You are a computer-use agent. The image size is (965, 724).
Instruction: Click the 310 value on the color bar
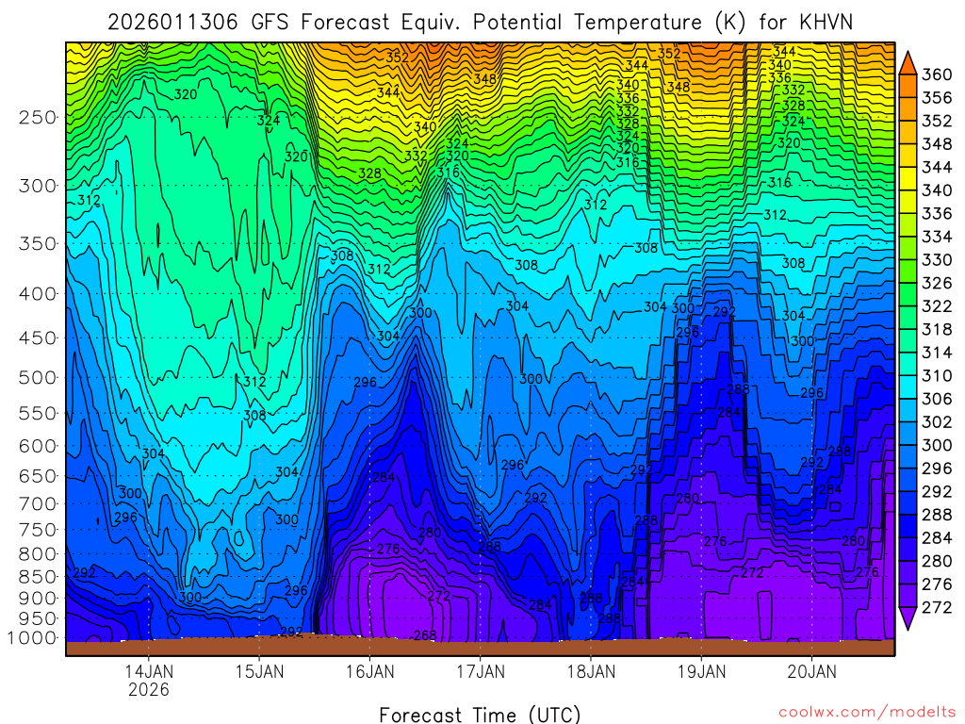(x=936, y=375)
